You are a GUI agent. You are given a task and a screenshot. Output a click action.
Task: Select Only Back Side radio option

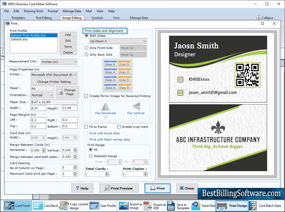(x=87, y=55)
